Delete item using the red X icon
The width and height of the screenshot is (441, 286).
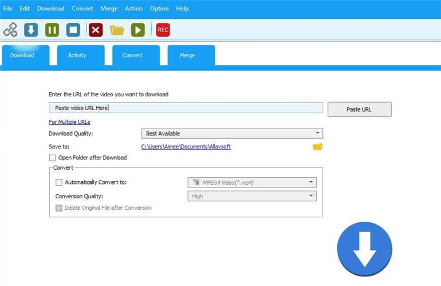tap(96, 30)
